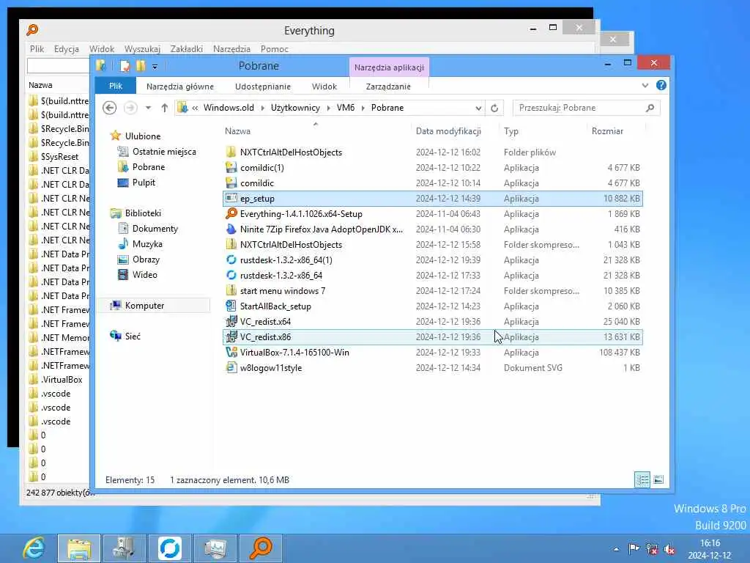Expand the address bar history dropdown
Viewport: 750px width, 563px height.
pos(478,108)
